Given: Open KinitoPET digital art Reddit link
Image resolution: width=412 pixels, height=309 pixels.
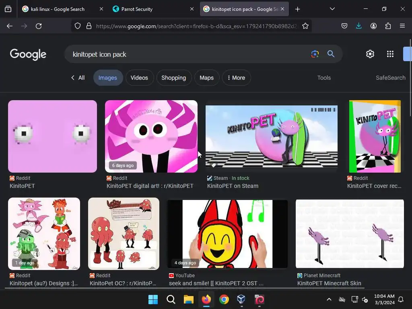Looking at the screenshot, I should (x=150, y=186).
